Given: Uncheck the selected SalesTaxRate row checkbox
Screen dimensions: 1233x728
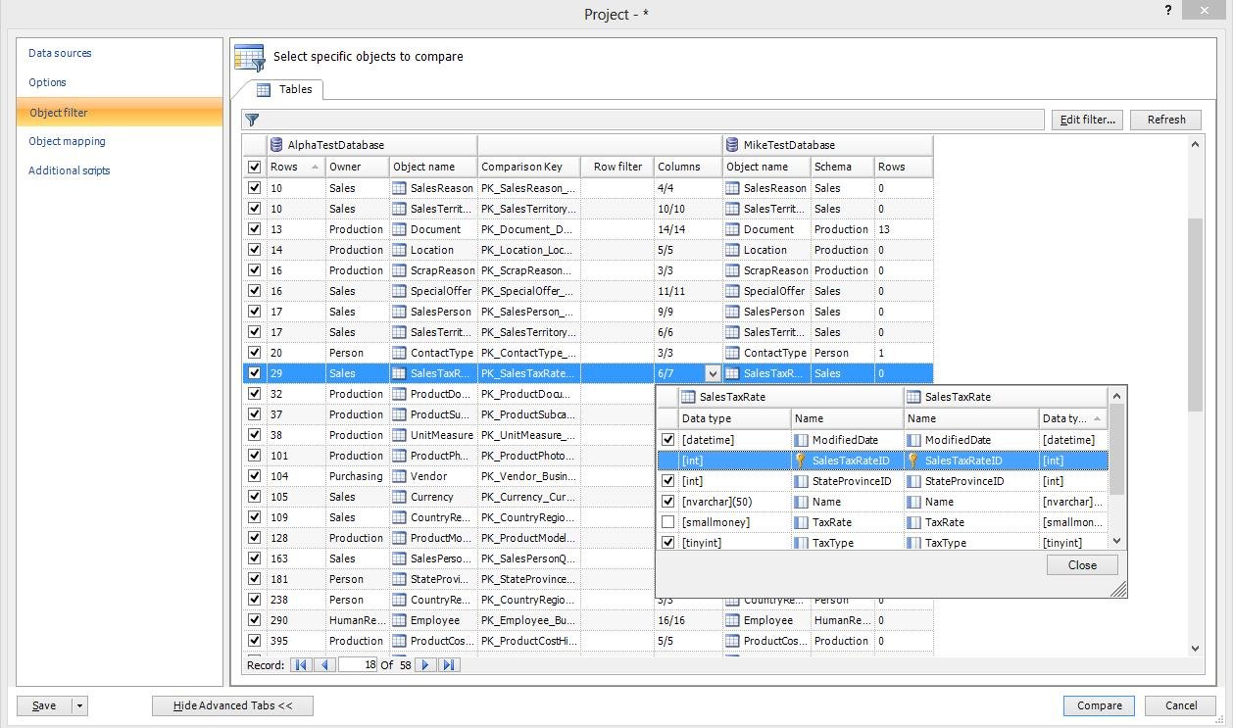Looking at the screenshot, I should (255, 373).
